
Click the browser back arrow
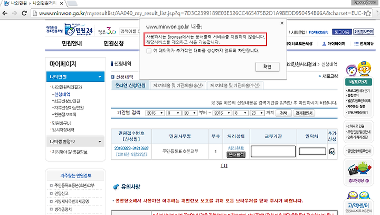[5, 13]
